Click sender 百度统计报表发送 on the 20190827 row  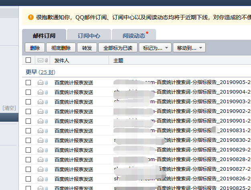[x=74, y=170]
